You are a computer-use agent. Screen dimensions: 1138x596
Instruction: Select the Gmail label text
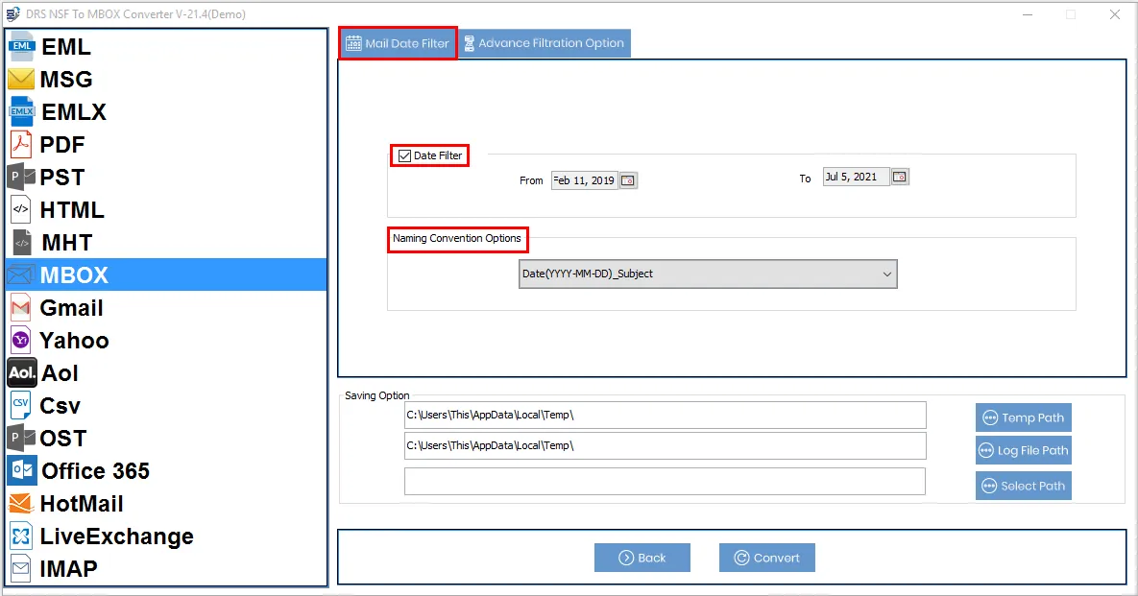(x=71, y=307)
